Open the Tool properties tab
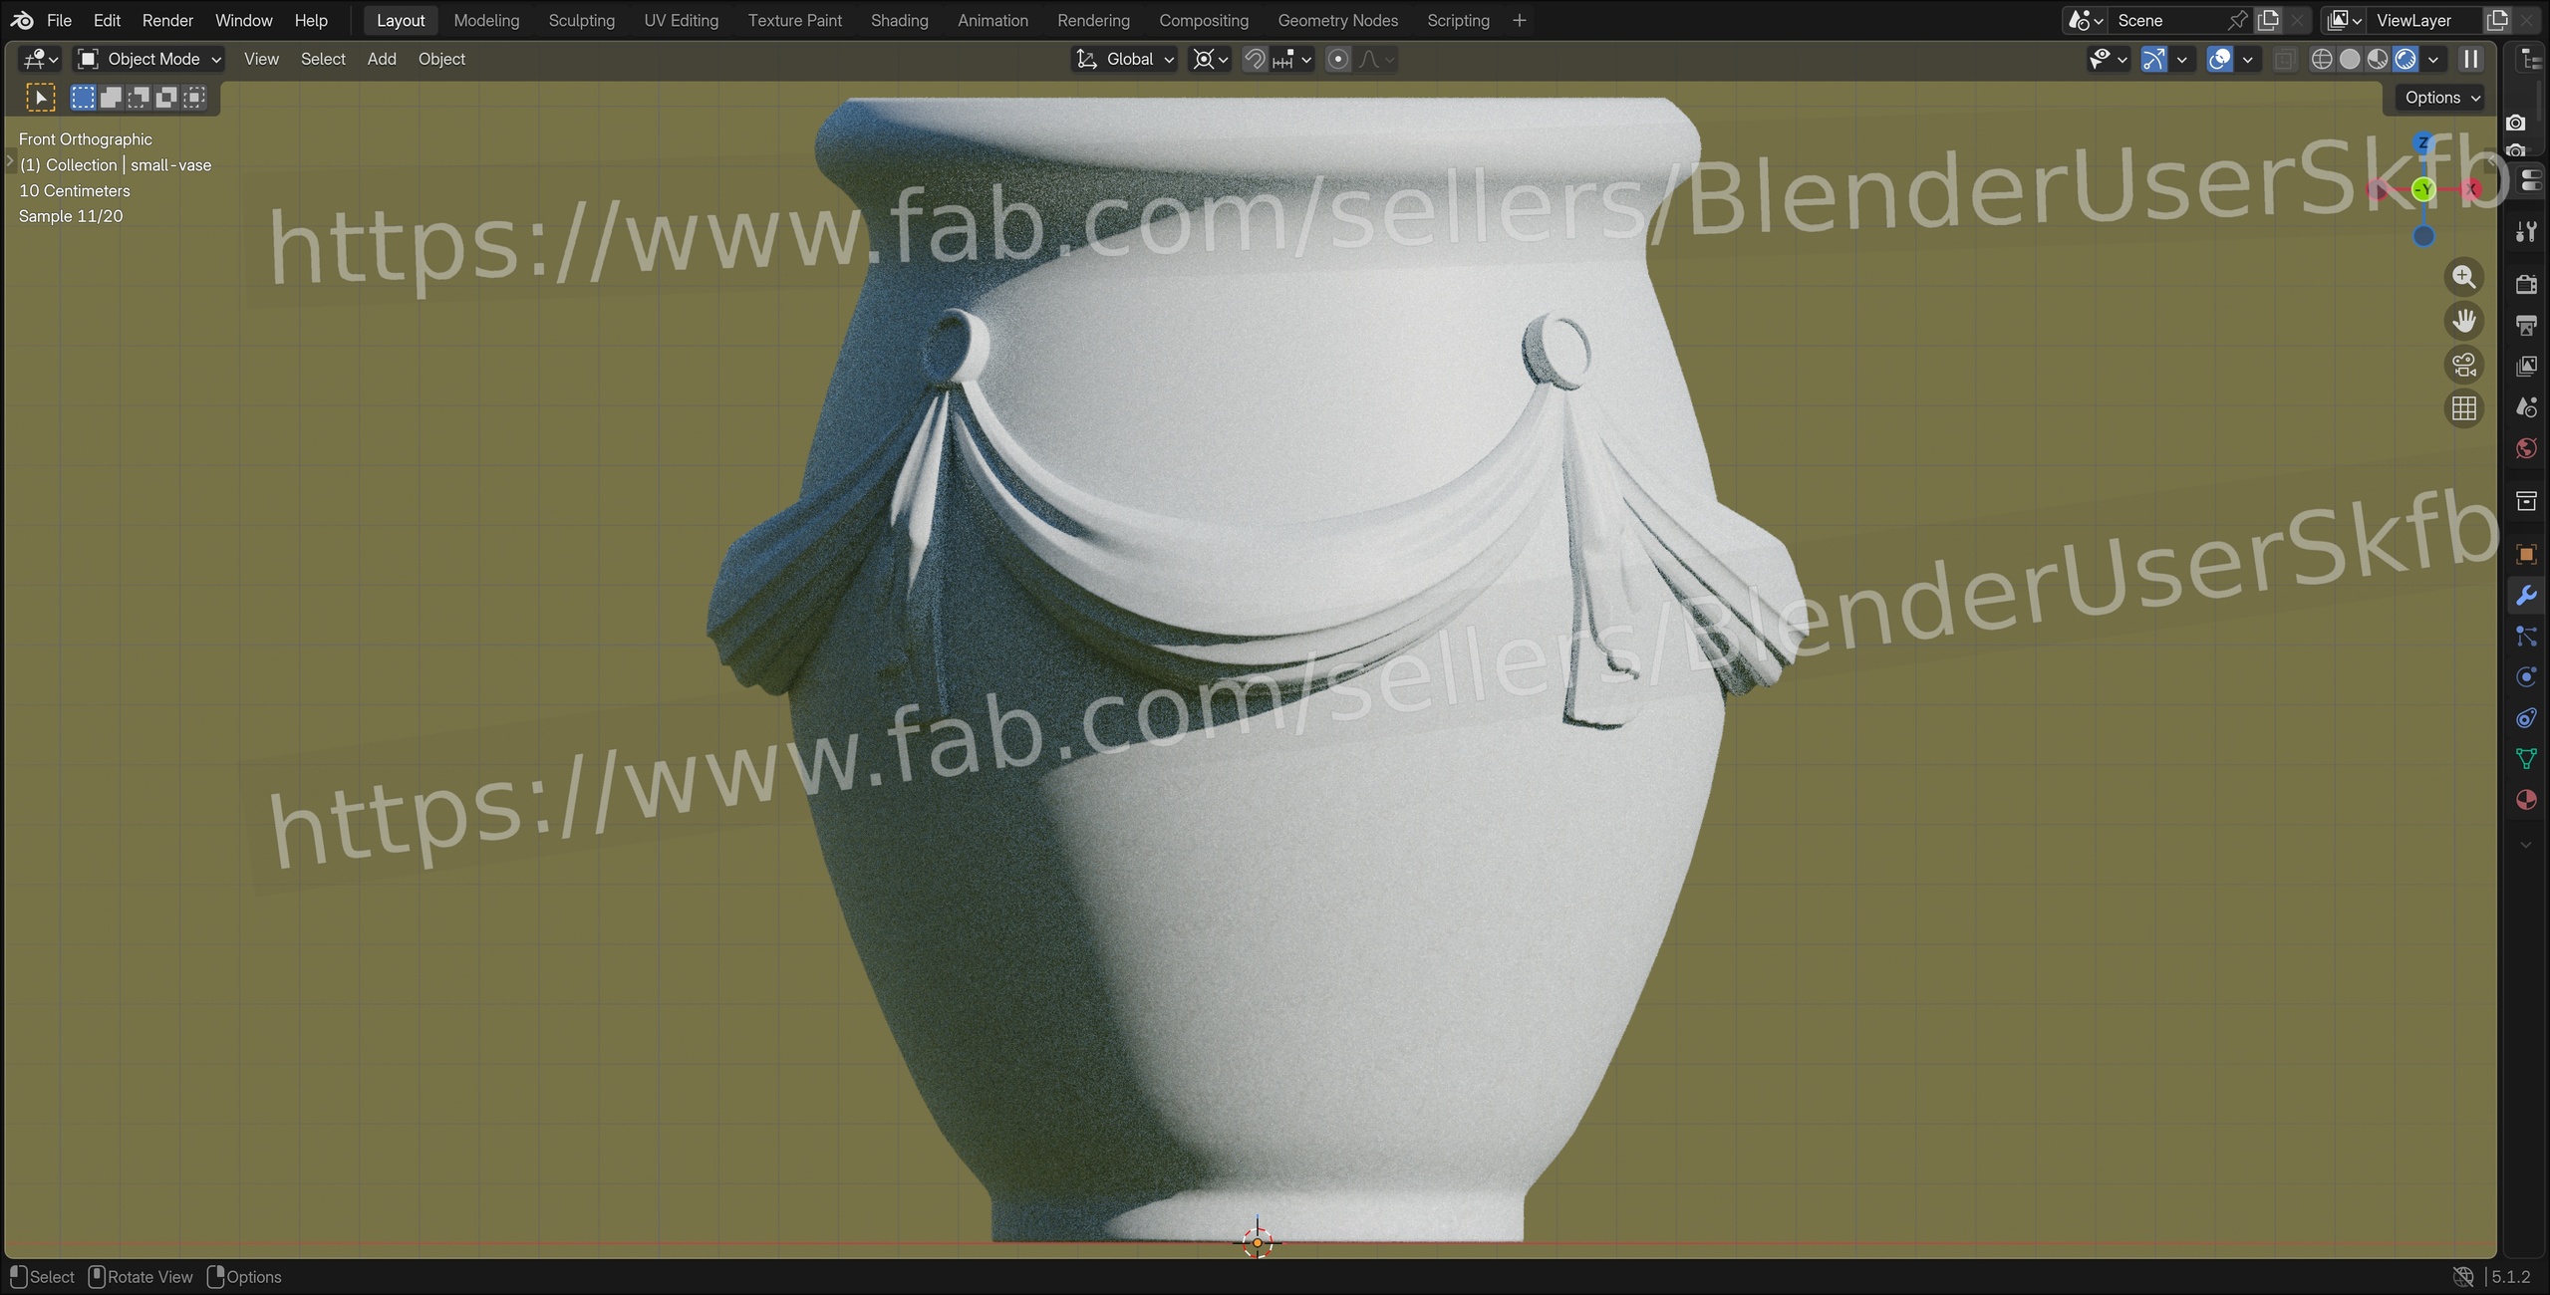 (2526, 232)
